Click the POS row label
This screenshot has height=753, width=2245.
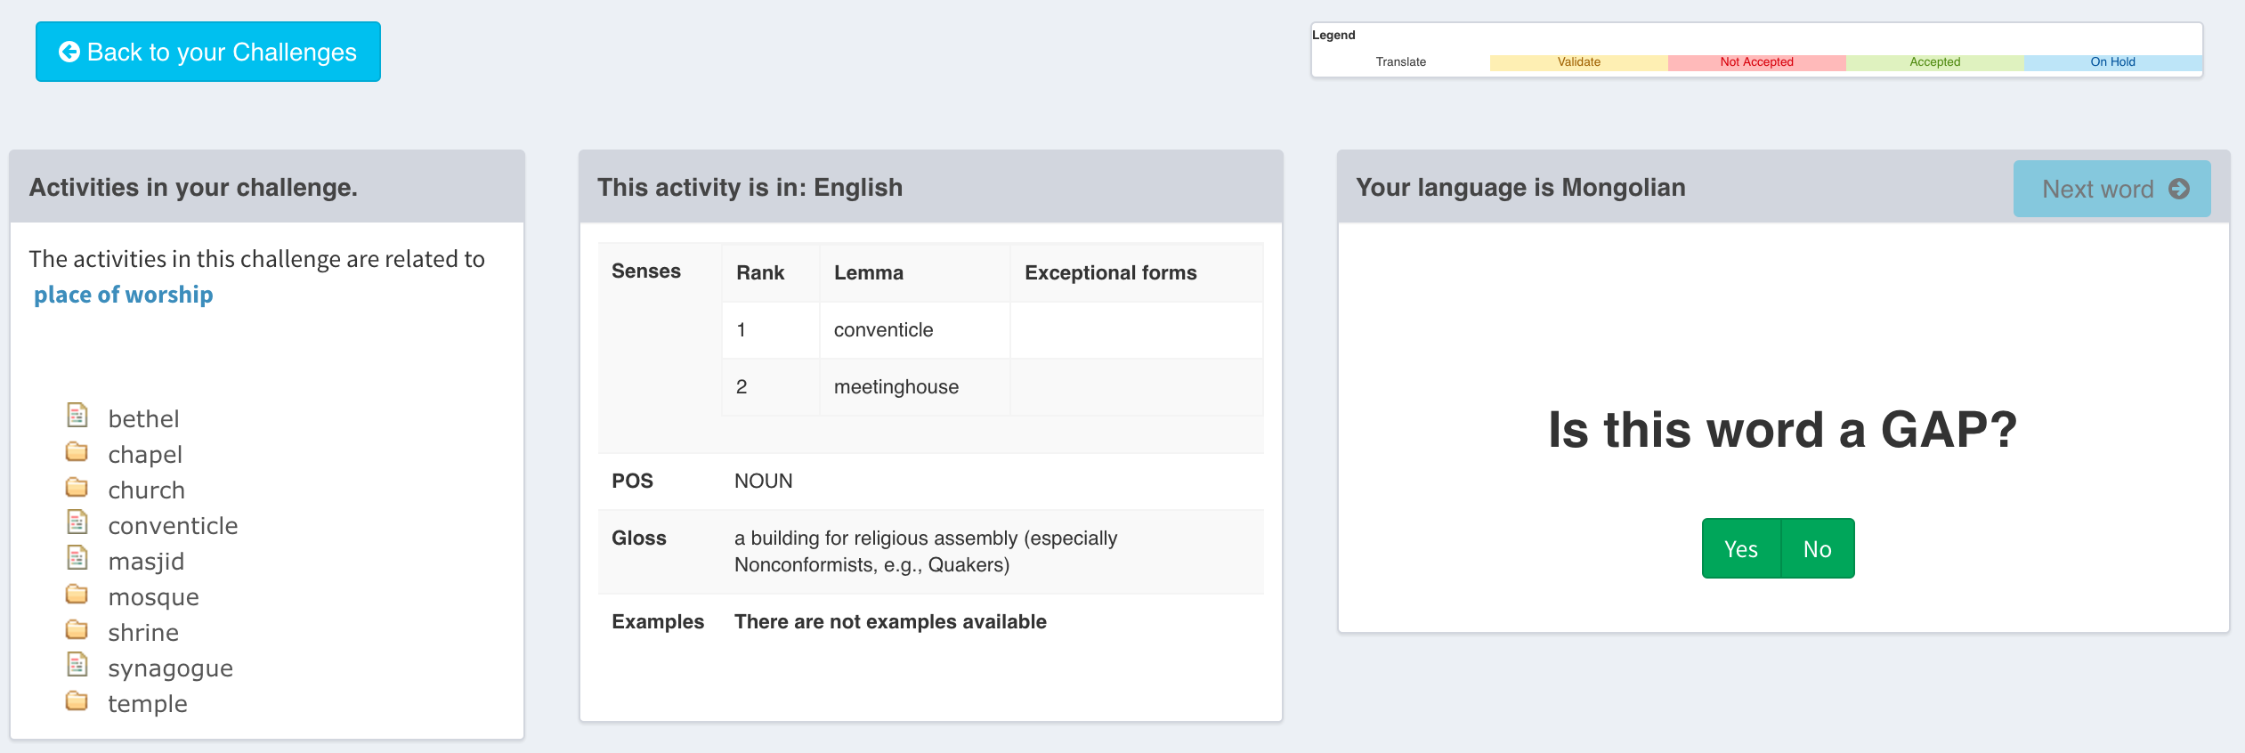click(632, 481)
